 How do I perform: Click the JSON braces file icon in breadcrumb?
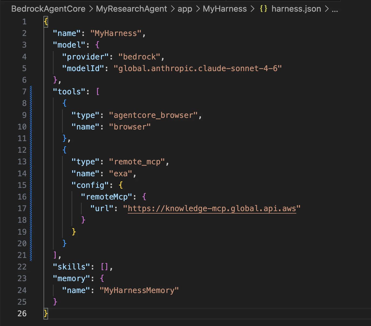(264, 9)
